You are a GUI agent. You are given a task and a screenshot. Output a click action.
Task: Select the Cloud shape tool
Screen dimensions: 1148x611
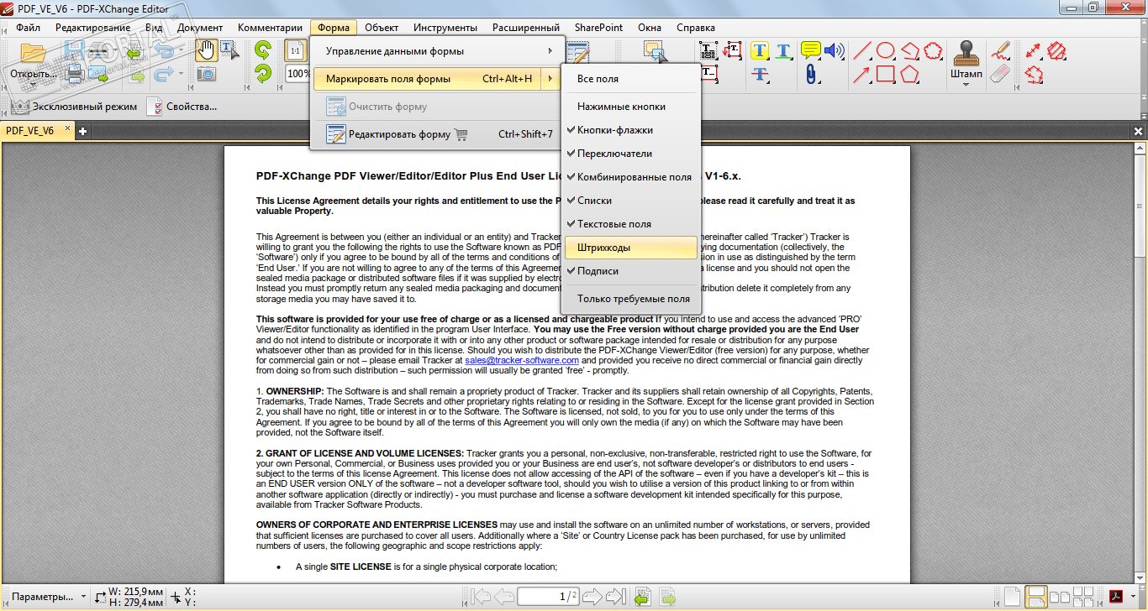933,50
